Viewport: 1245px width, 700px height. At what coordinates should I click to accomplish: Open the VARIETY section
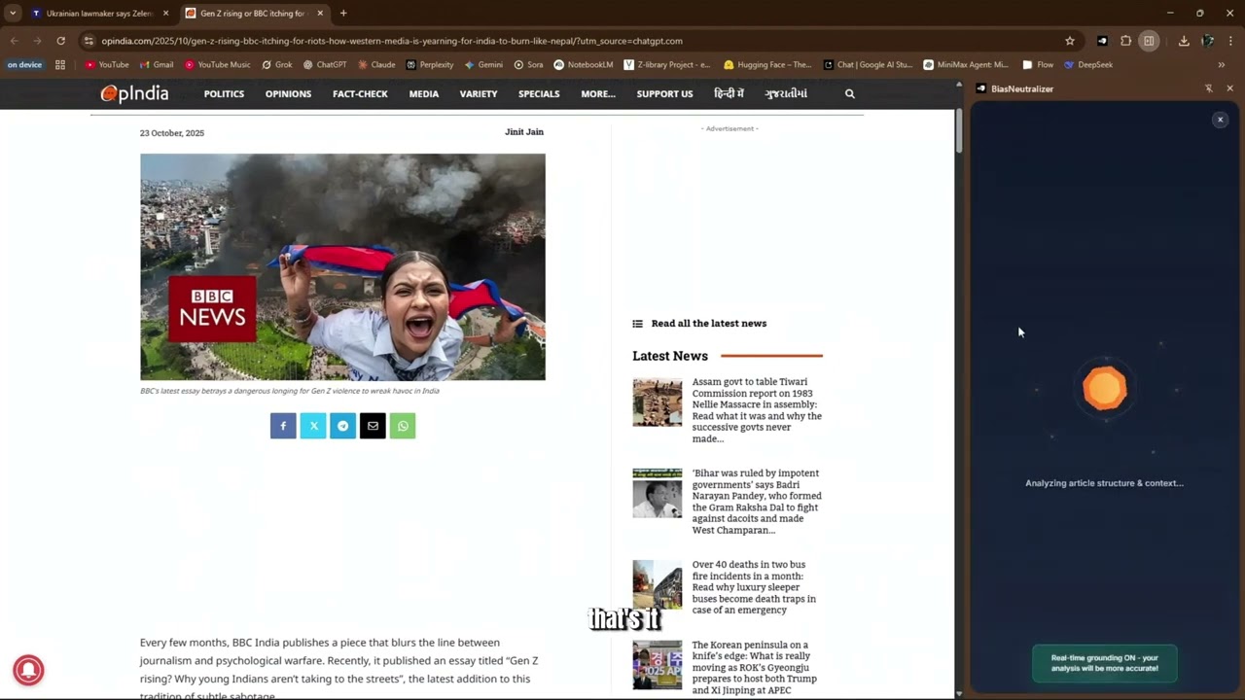point(479,94)
